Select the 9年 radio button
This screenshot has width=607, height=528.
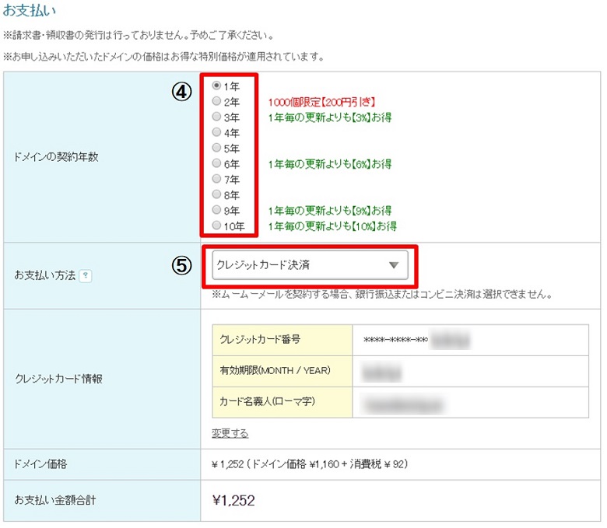pyautogui.click(x=217, y=211)
